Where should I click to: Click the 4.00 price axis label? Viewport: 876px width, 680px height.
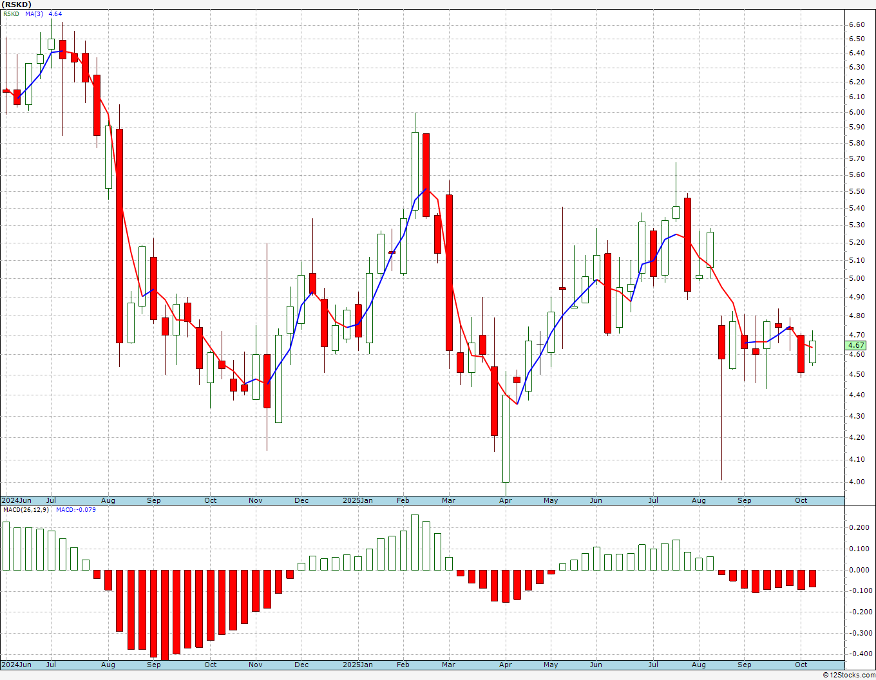click(857, 482)
